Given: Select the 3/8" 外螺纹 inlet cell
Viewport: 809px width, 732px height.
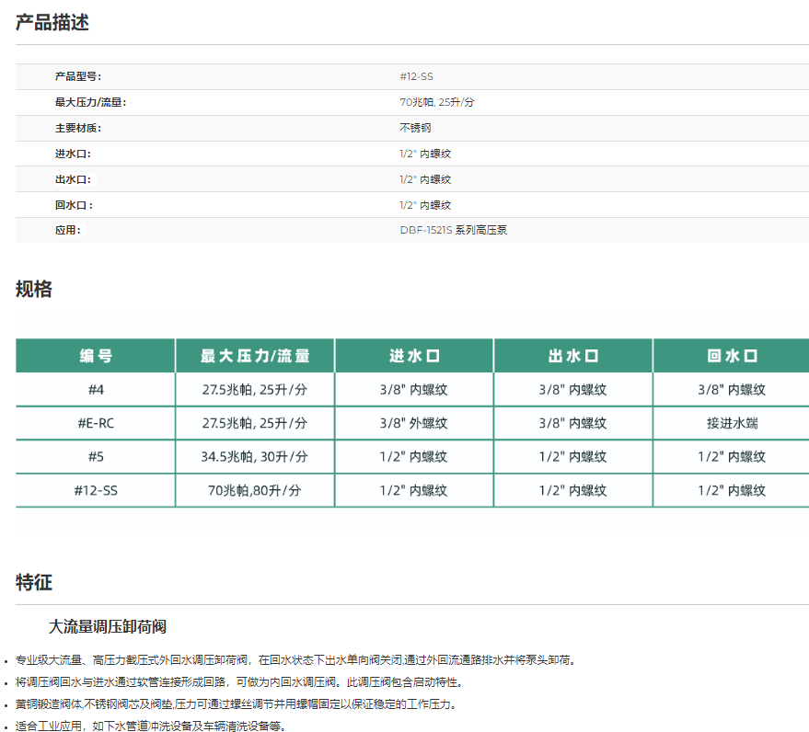Looking at the screenshot, I should [414, 423].
